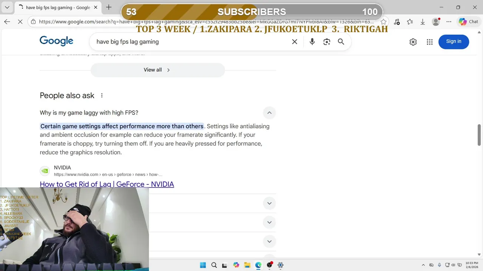
Task: Click the scrollbar up arrow
Action: tap(479, 33)
